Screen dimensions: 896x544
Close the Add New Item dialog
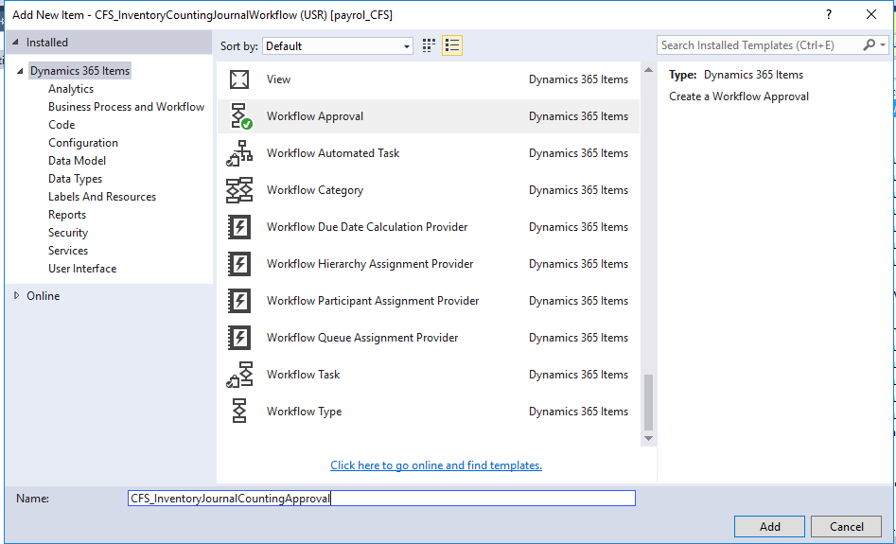(x=871, y=15)
